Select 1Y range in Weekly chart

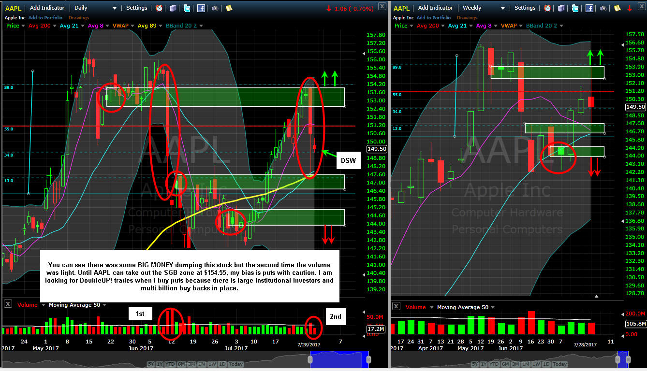pyautogui.click(x=484, y=364)
